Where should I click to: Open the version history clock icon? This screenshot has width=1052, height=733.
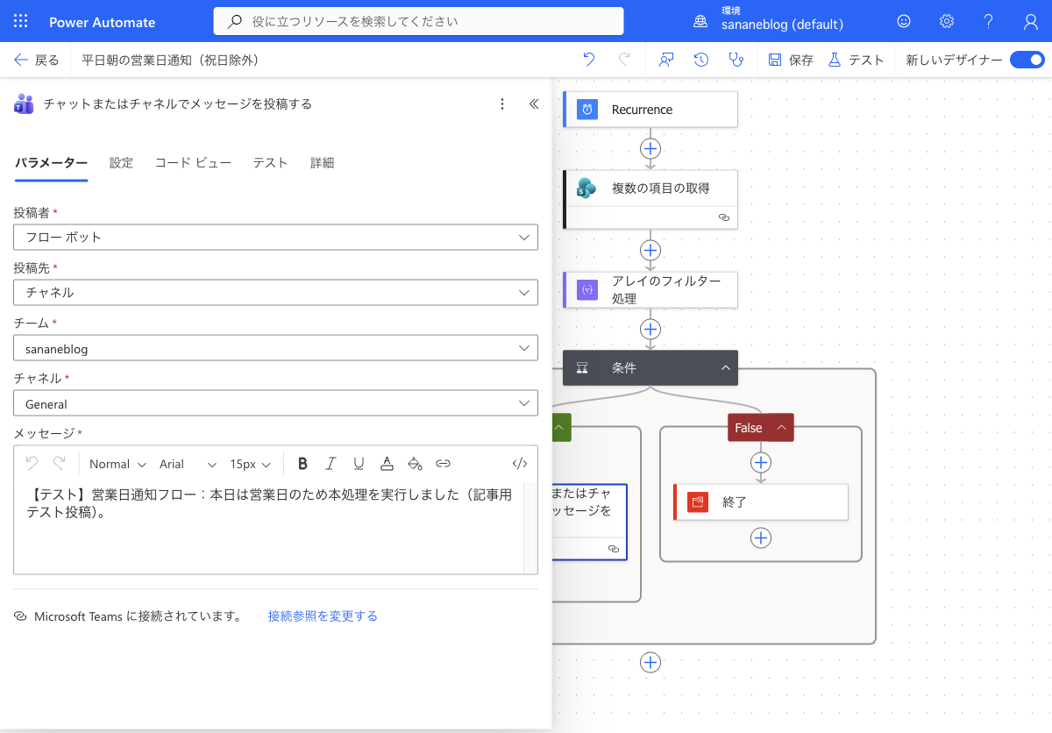coord(701,60)
